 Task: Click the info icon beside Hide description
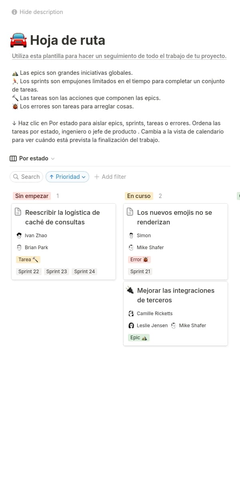click(x=14, y=12)
